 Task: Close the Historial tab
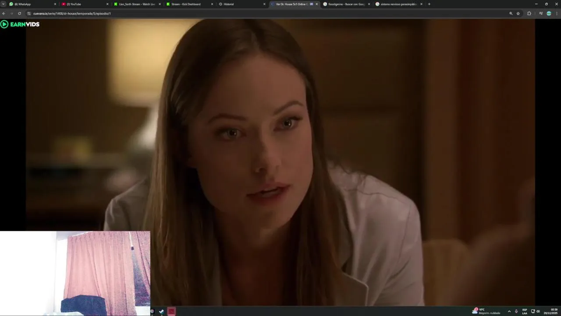(x=264, y=4)
